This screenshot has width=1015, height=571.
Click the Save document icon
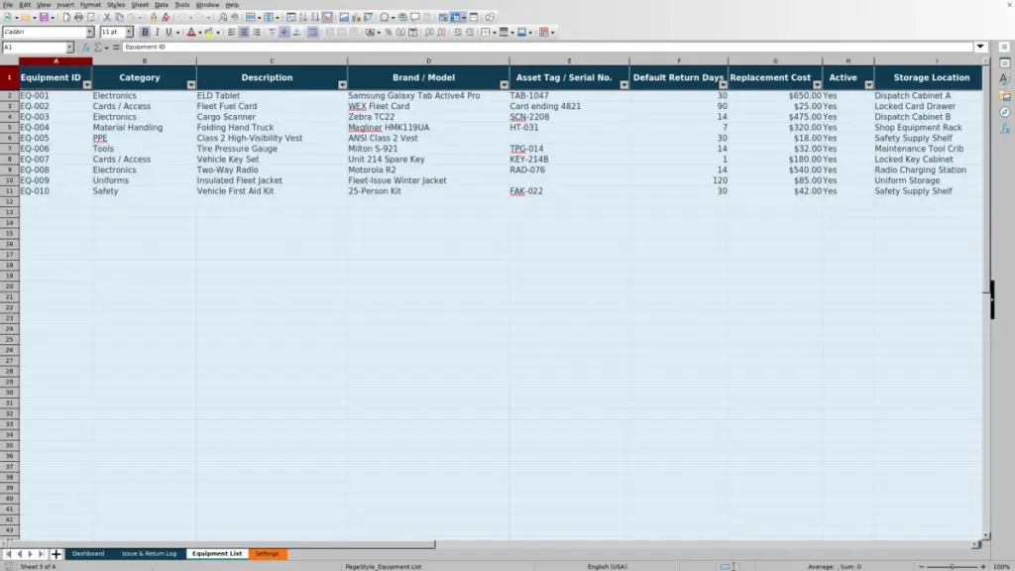[44, 18]
